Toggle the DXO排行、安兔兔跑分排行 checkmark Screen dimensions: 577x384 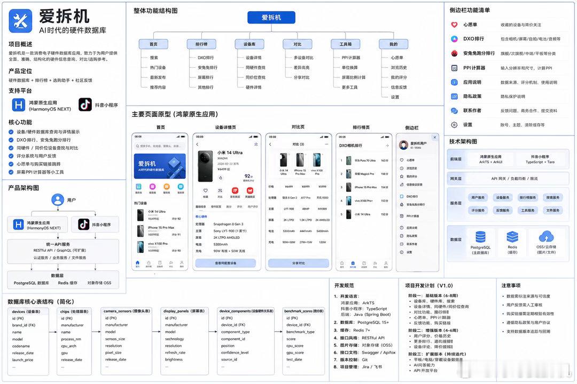tap(11, 140)
